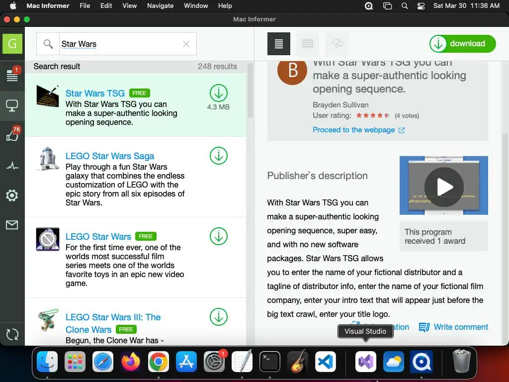Launch Visual Studio from the Dock
This screenshot has height=382, width=509.
pyautogui.click(x=366, y=362)
